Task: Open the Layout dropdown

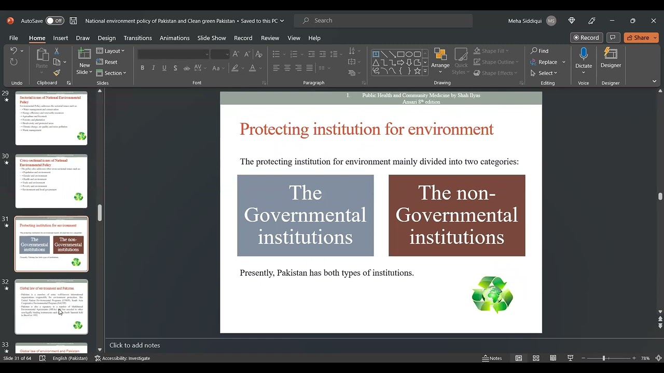Action: click(110, 51)
